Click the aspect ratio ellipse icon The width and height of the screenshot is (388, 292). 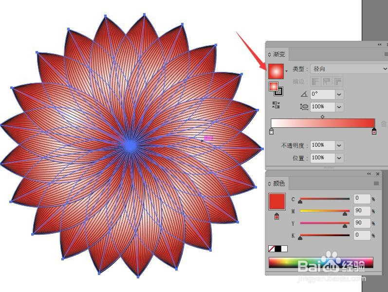pos(304,107)
